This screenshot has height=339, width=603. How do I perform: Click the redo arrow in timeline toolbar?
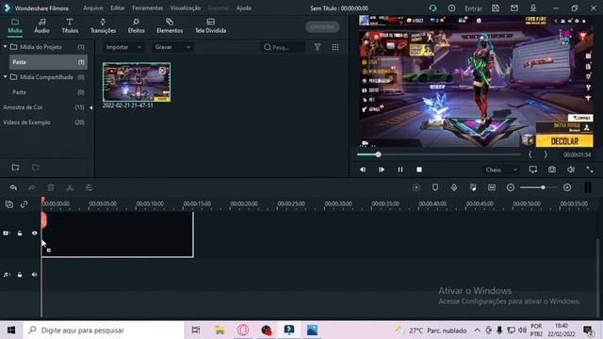click(32, 187)
